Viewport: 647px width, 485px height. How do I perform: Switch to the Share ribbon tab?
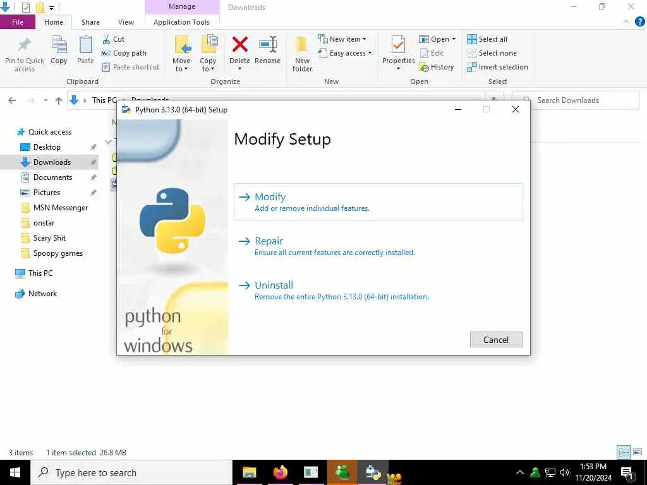90,22
